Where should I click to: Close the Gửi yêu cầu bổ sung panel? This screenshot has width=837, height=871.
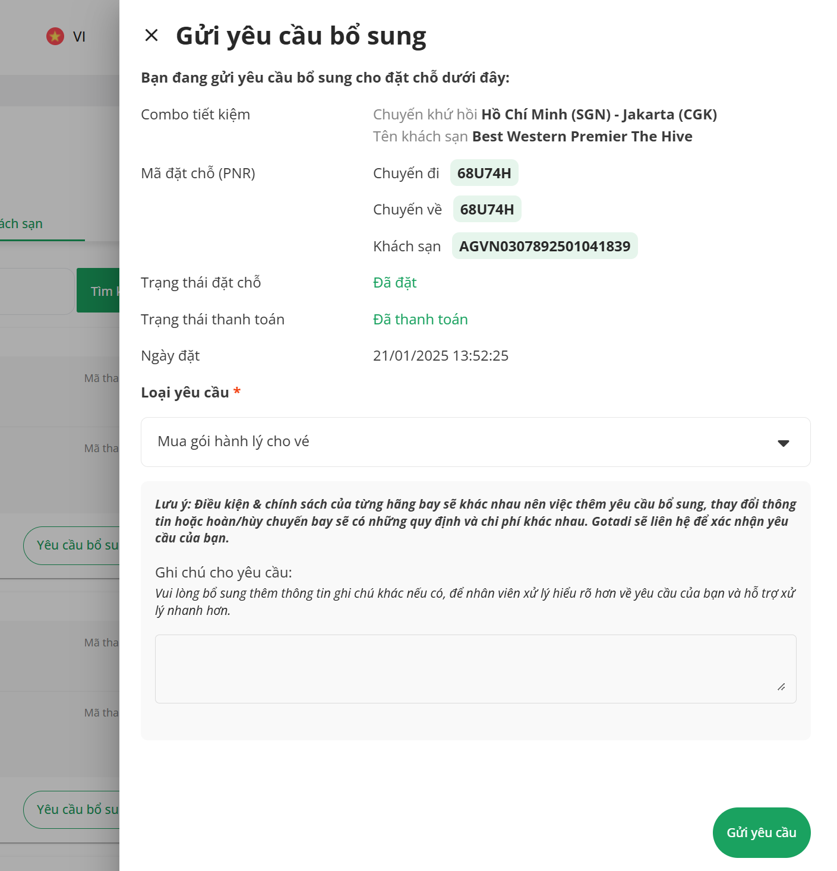pos(151,36)
